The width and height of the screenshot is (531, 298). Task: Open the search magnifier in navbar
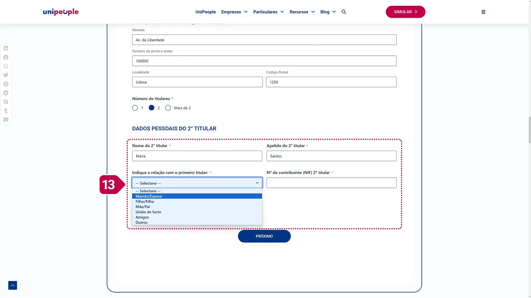point(344,12)
